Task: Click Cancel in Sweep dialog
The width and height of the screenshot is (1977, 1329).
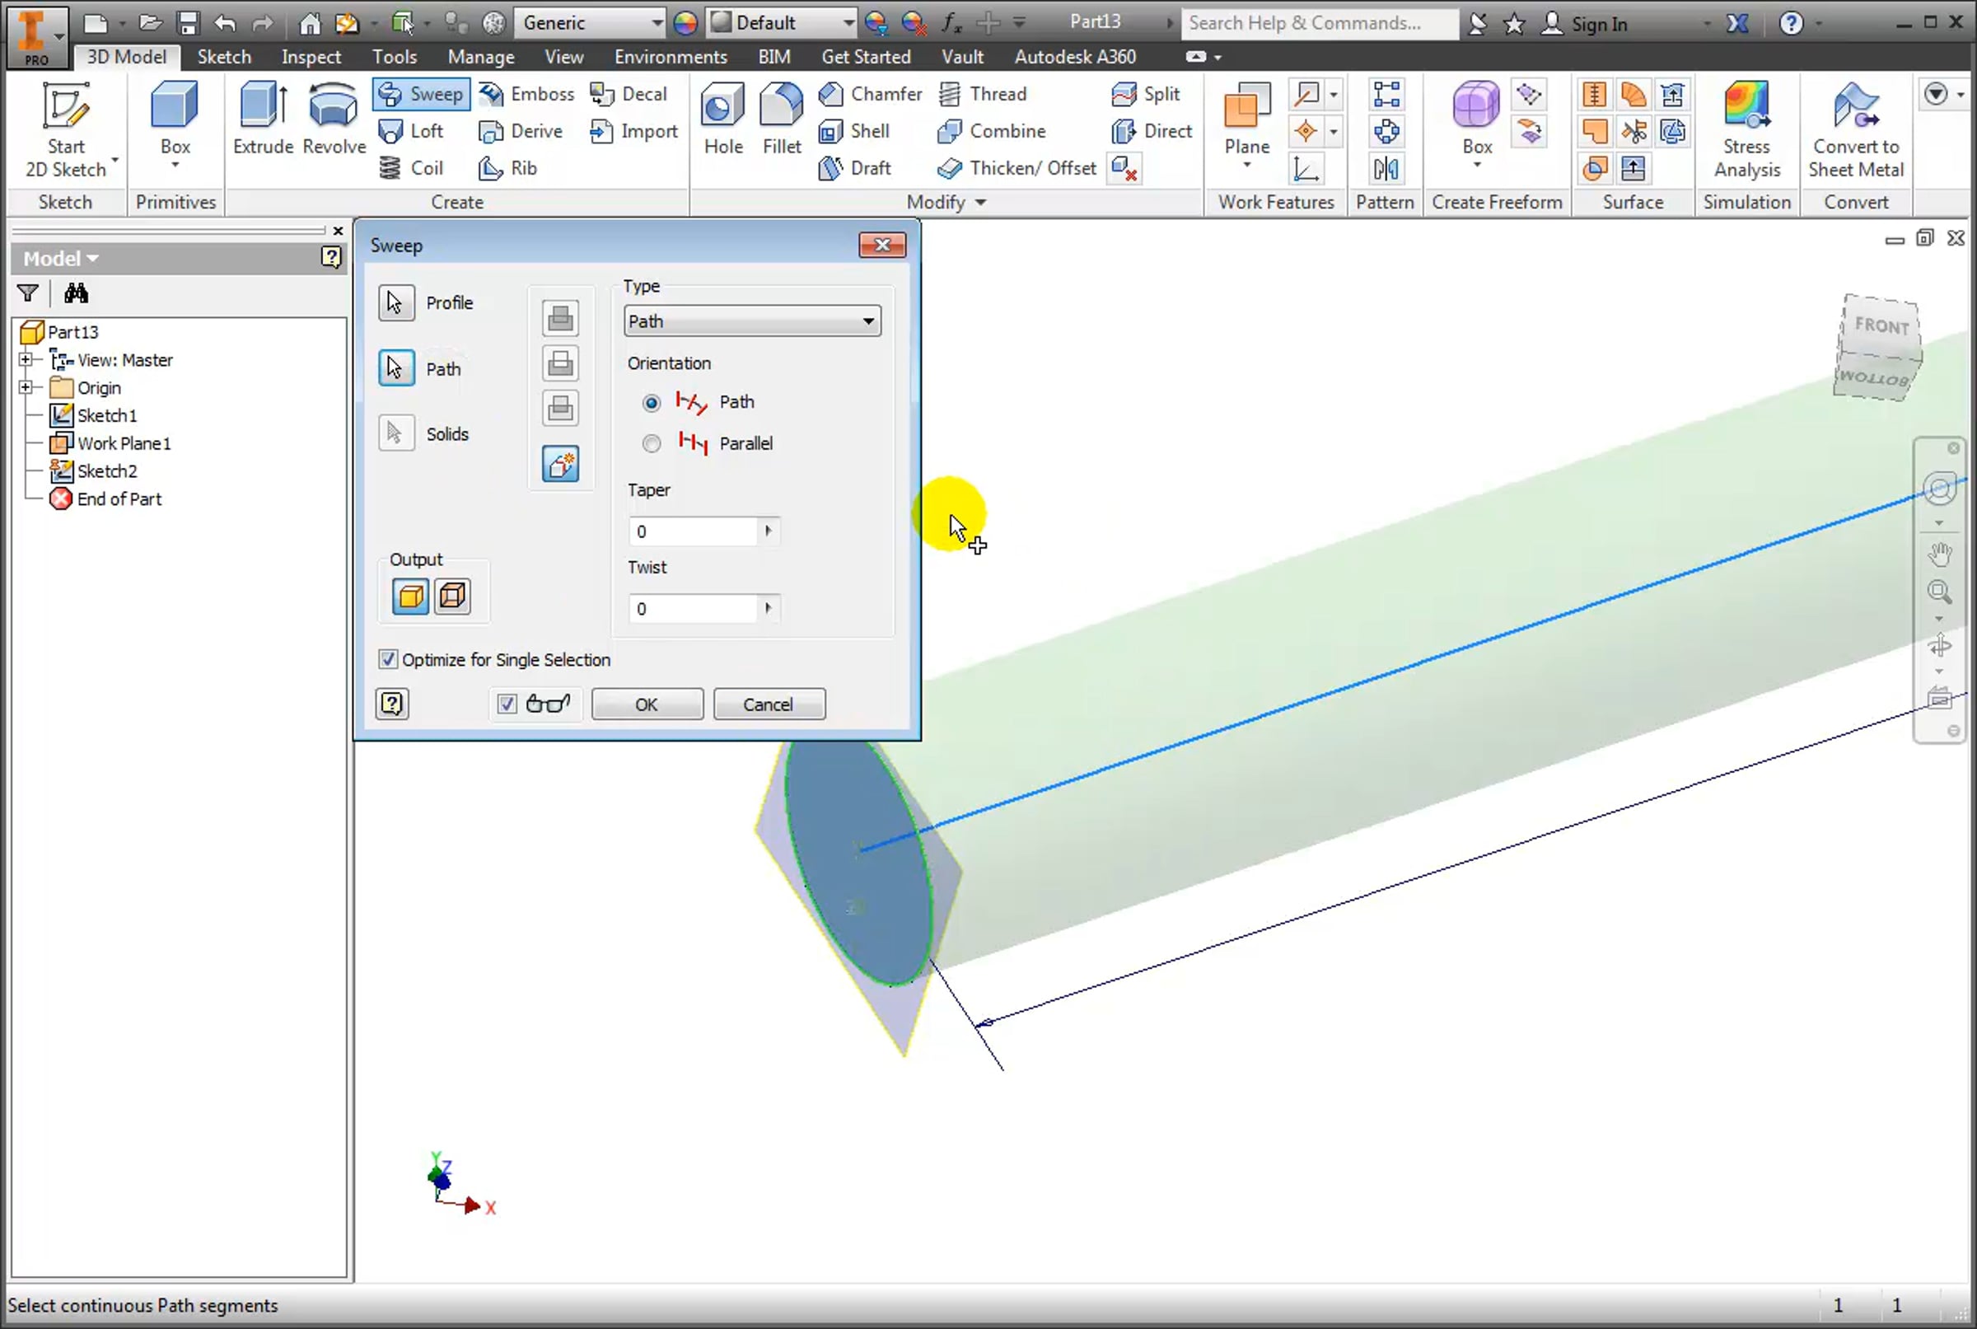Action: click(x=768, y=704)
